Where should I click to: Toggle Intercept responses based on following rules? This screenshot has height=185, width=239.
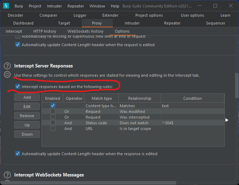point(18,87)
